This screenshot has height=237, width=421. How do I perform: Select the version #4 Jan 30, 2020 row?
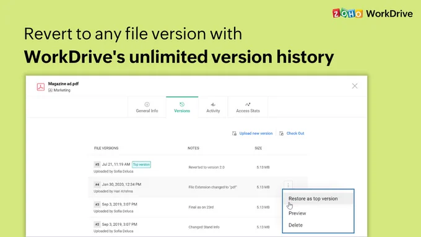click(x=198, y=187)
